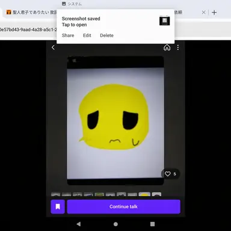Close the browser tab with X
The height and width of the screenshot is (231, 231).
[203, 13]
